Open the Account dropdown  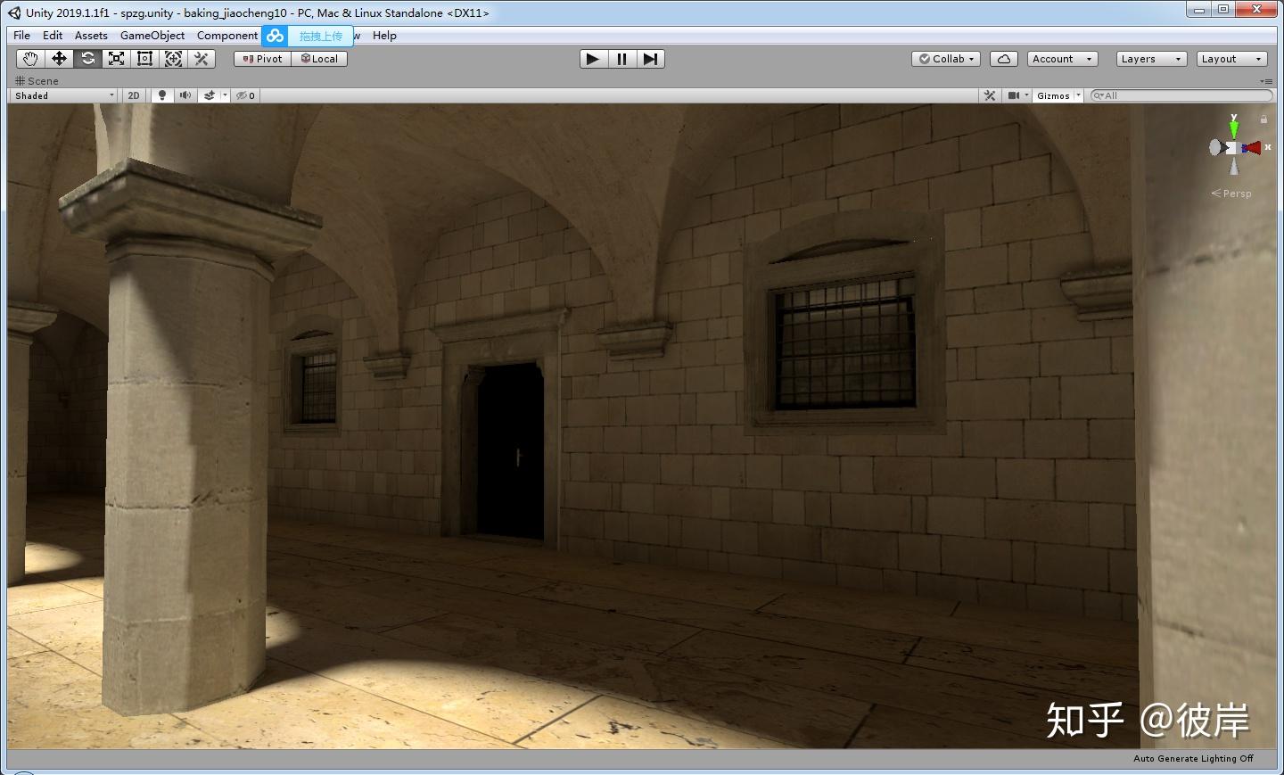click(x=1062, y=59)
